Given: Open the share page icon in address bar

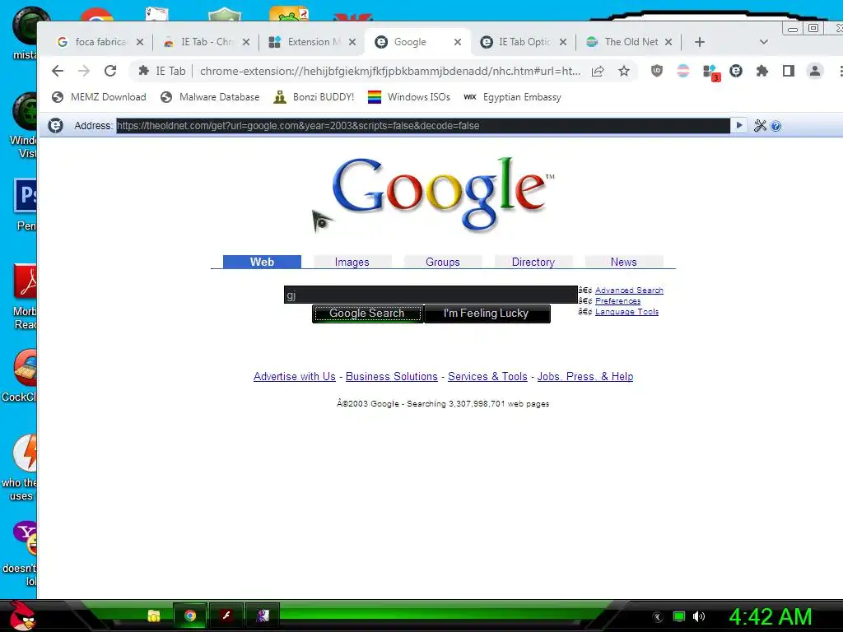Looking at the screenshot, I should (x=598, y=71).
